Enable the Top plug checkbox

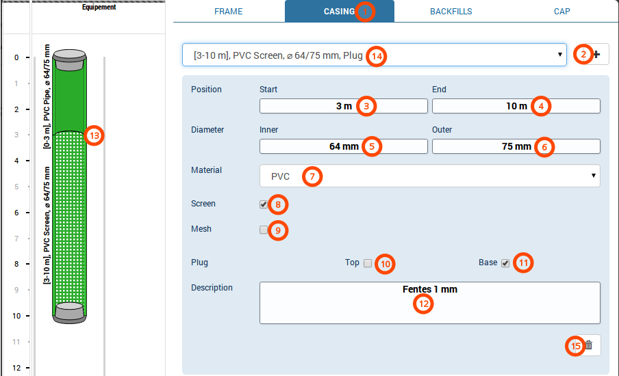[368, 263]
